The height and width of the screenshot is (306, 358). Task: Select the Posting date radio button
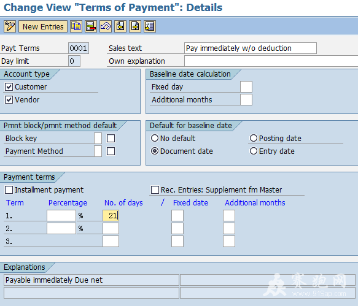[254, 138]
